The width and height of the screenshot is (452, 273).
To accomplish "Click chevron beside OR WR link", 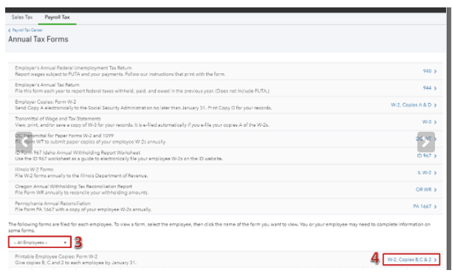I will tap(435, 190).
